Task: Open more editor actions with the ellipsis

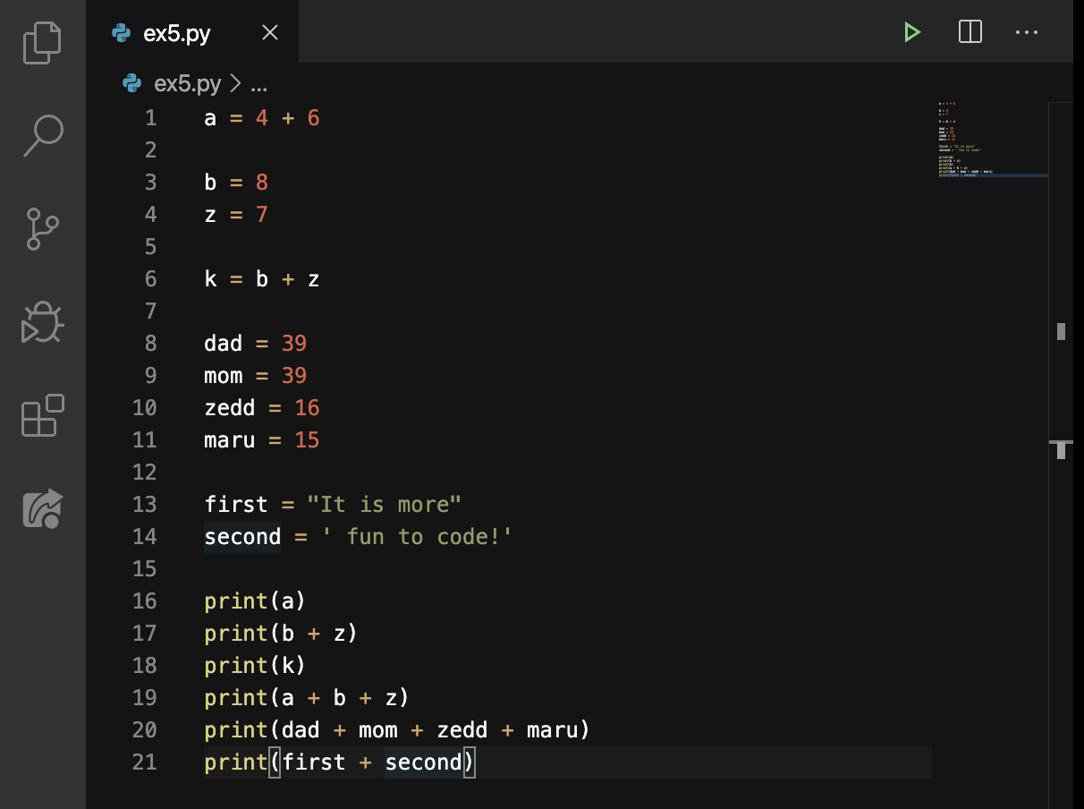Action: pyautogui.click(x=1027, y=32)
